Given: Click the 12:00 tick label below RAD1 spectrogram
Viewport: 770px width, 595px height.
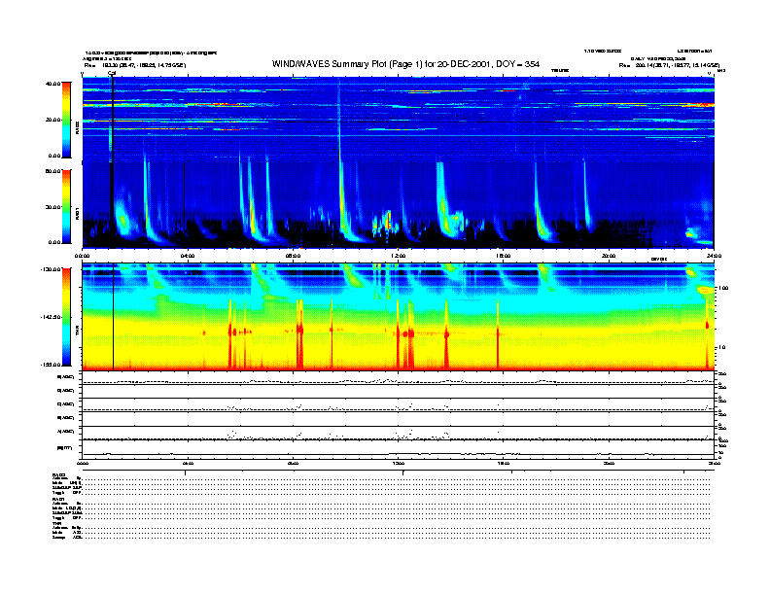Looking at the screenshot, I should (399, 256).
